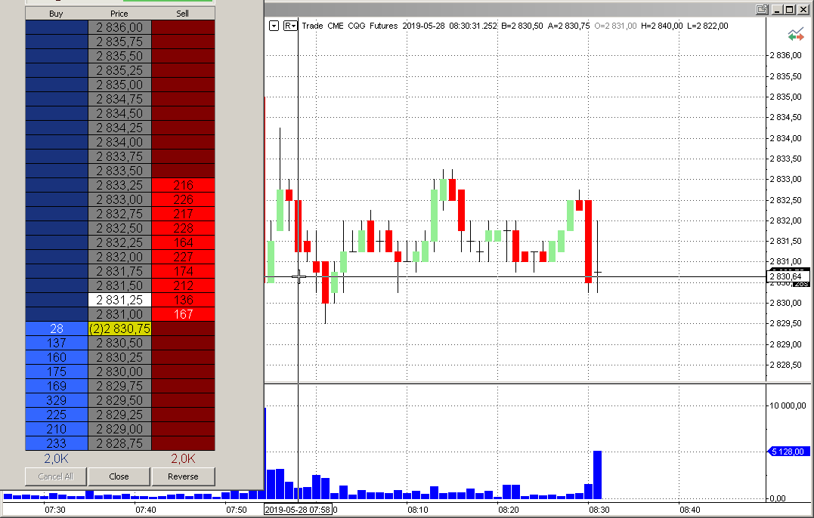Select the highlighted price 2 831,25
Screen dimensions: 814x518
click(119, 300)
